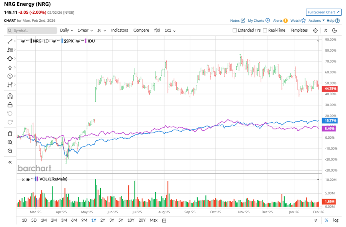
Task: Open chart settings gear
Action: (x=315, y=31)
